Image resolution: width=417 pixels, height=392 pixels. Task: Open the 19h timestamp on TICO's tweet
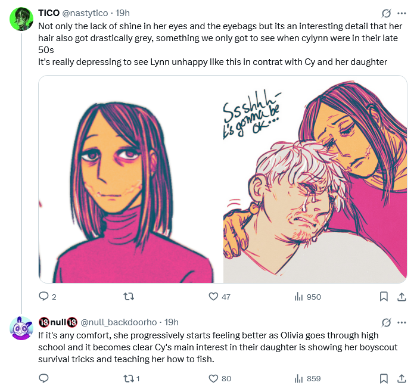[x=123, y=13]
